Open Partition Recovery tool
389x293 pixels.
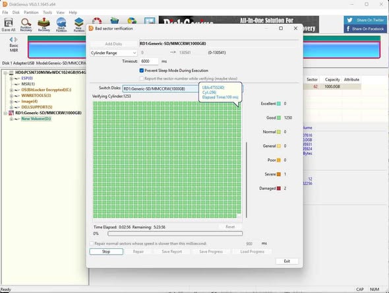[x=26, y=25]
